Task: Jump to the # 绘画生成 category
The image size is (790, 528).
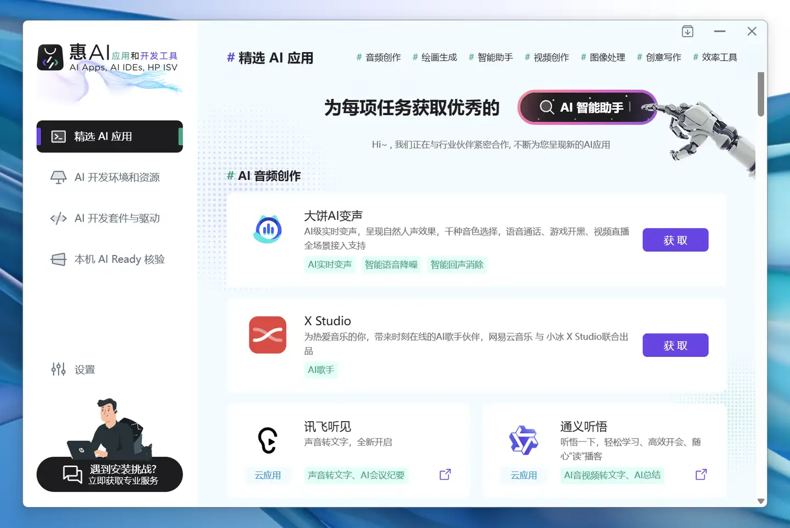Action: coord(435,57)
